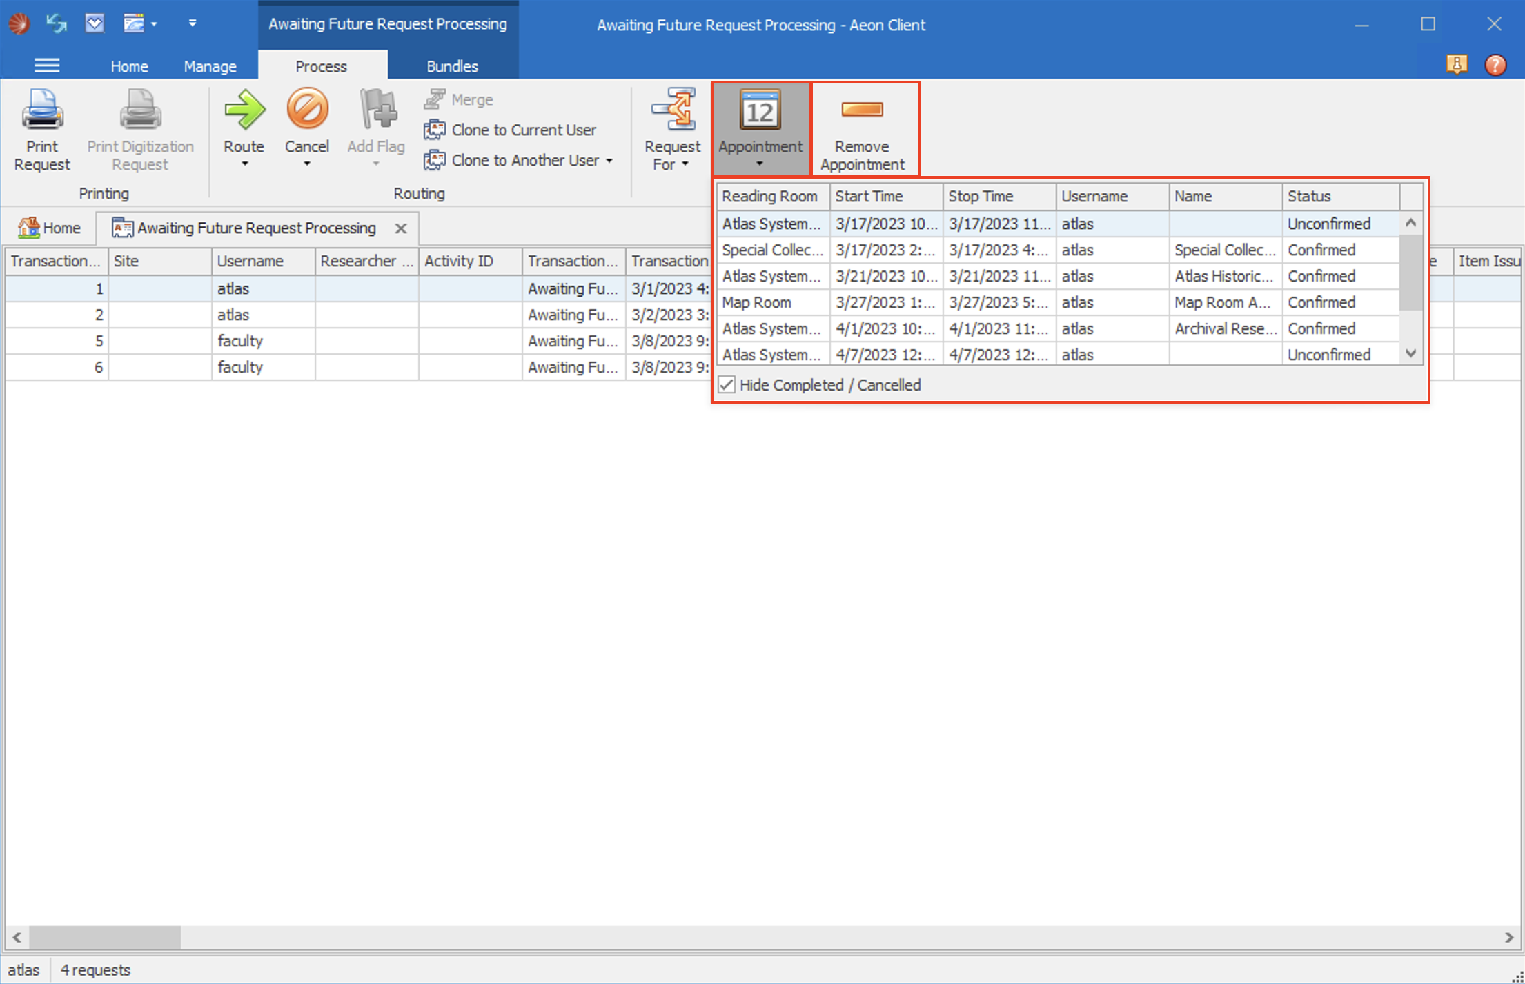This screenshot has width=1525, height=984.
Task: Open the hamburger menu icon
Action: pyautogui.click(x=47, y=65)
